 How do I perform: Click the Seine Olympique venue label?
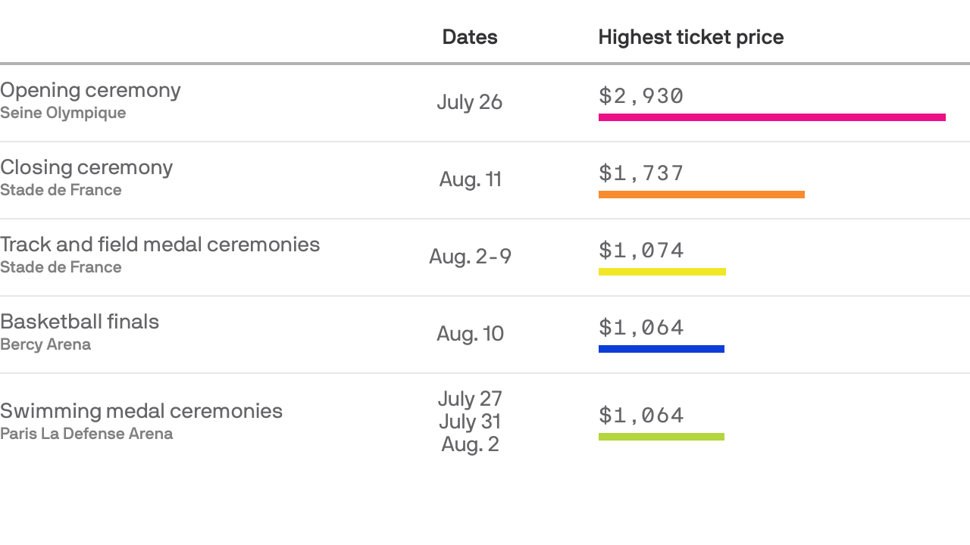63,113
